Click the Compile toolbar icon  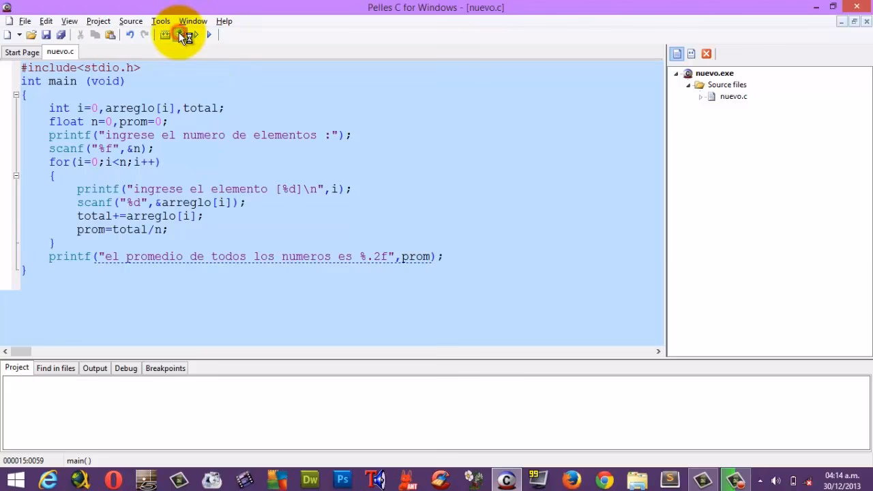coord(165,35)
